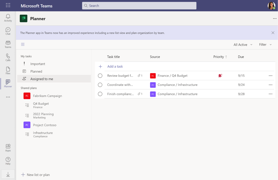Image resolution: width=278 pixels, height=180 pixels.
Task: Click inside the Search box
Action: 139,6
